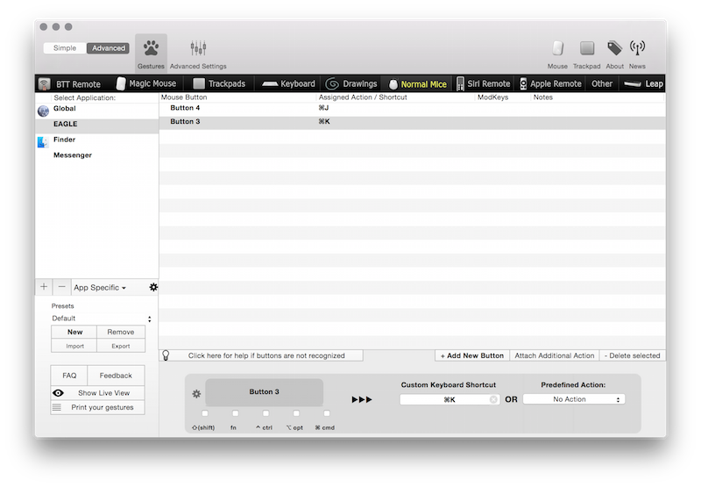Switch to the Keyboard tab
The width and height of the screenshot is (701, 487).
pyautogui.click(x=289, y=84)
